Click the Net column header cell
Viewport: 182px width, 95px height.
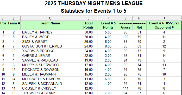pos(139,25)
